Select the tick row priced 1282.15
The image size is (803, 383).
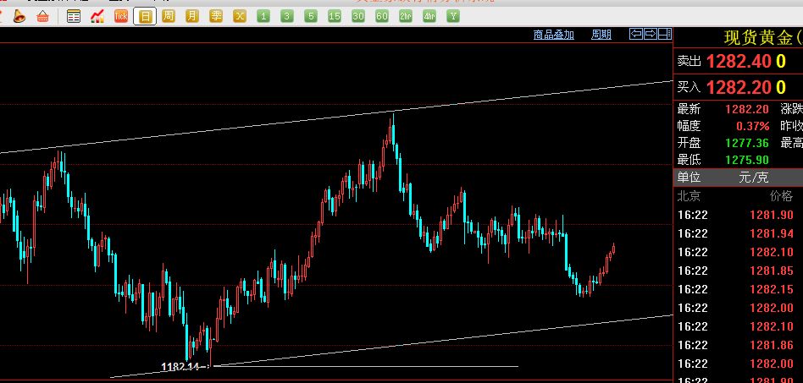click(738, 289)
